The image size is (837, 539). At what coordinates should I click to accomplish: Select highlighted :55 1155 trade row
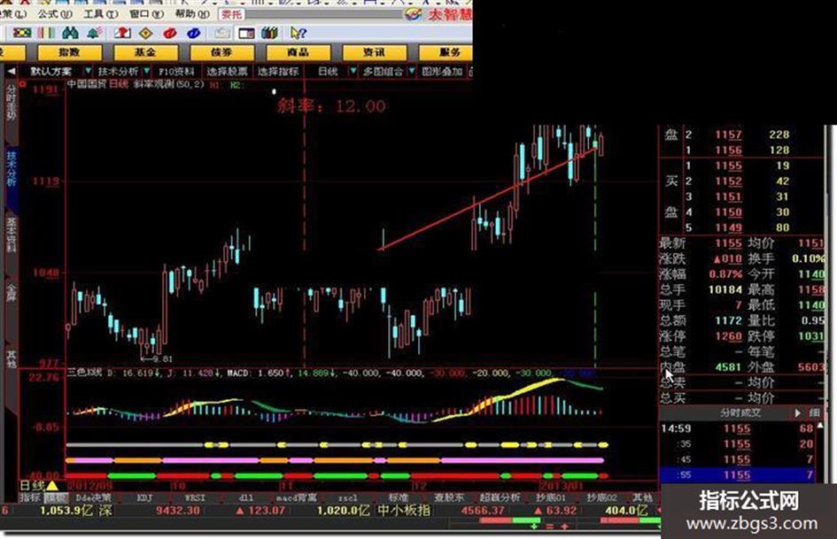(x=737, y=475)
